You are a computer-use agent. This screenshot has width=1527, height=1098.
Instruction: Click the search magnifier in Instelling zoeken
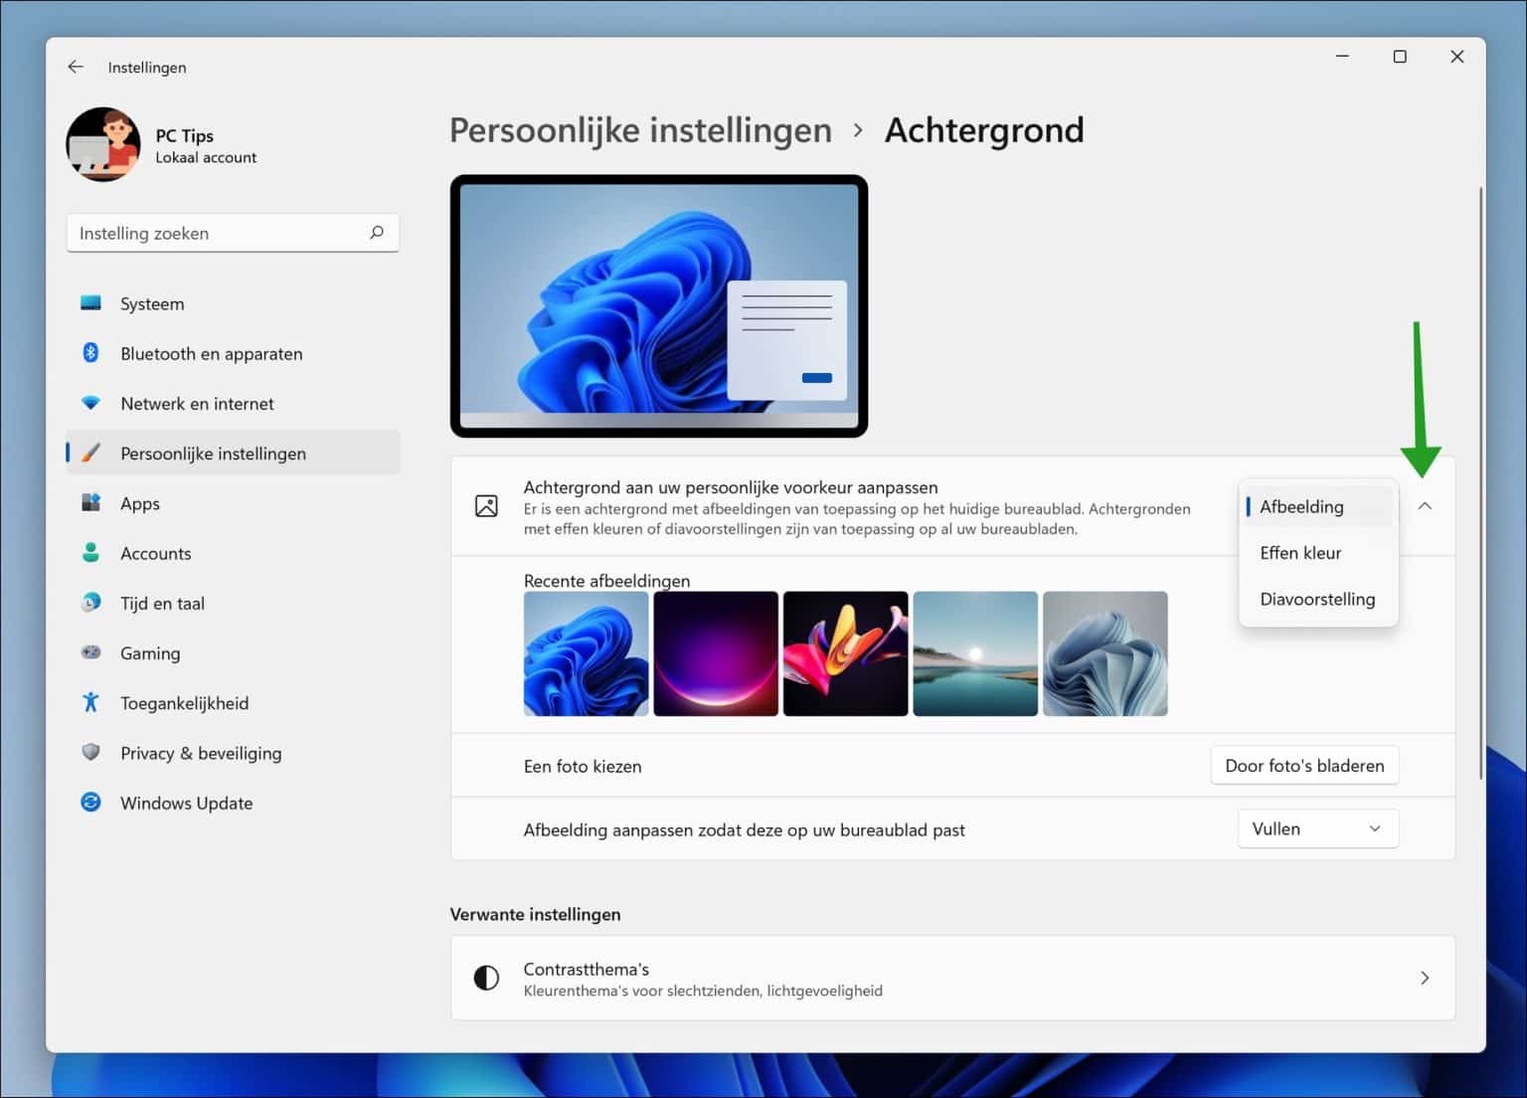click(x=376, y=232)
